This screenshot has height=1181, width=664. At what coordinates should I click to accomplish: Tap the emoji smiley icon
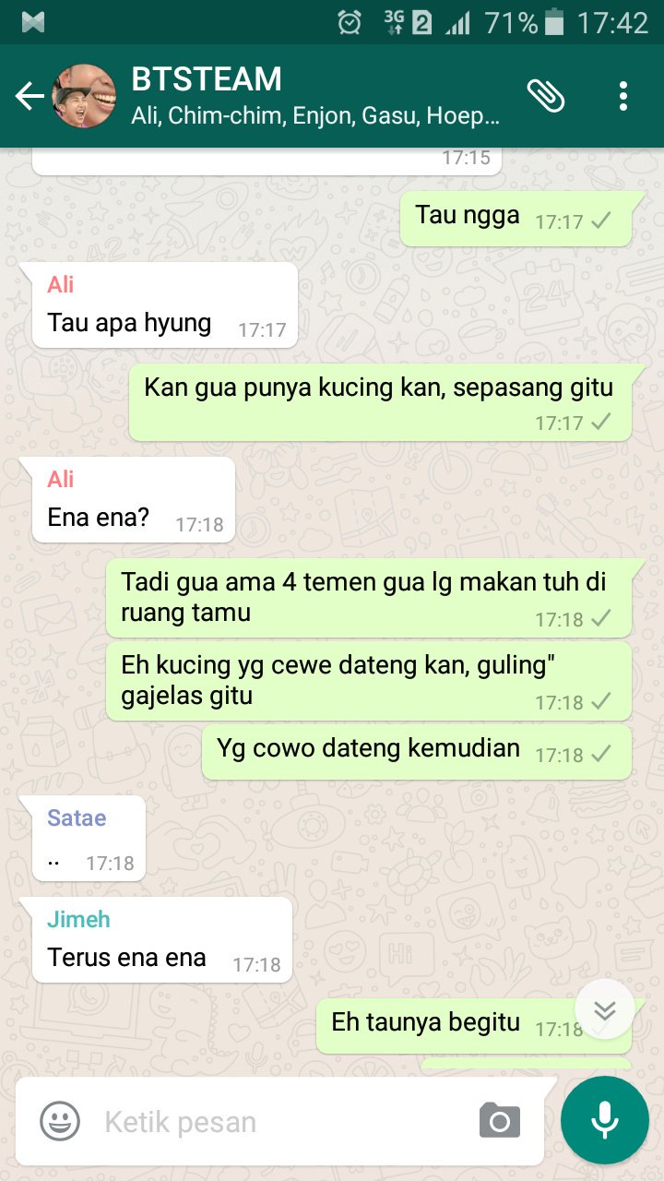coord(59,1122)
